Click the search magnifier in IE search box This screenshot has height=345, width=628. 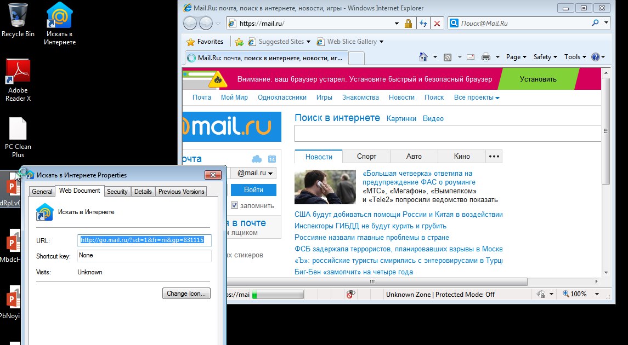click(x=595, y=23)
